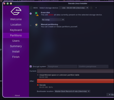Go to the Users step in sidebar
The height and width of the screenshot is (100, 114).
(x=16, y=41)
